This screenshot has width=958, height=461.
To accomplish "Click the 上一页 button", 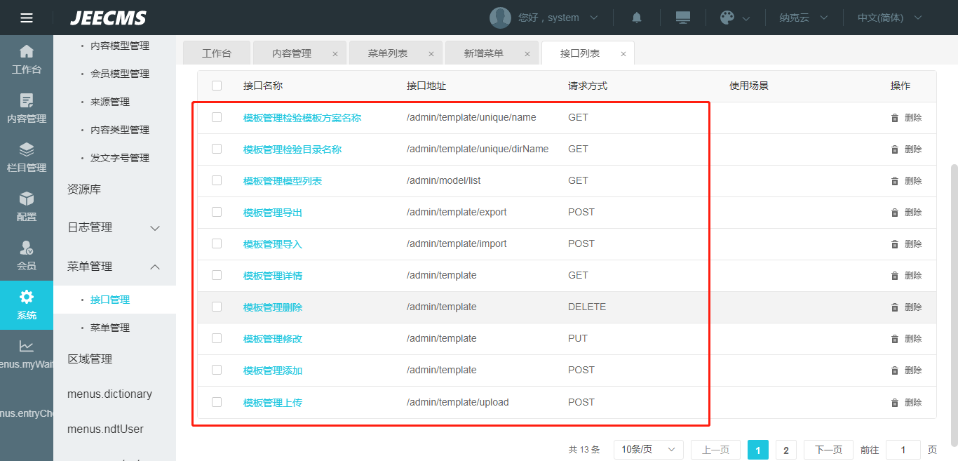I will coord(715,450).
